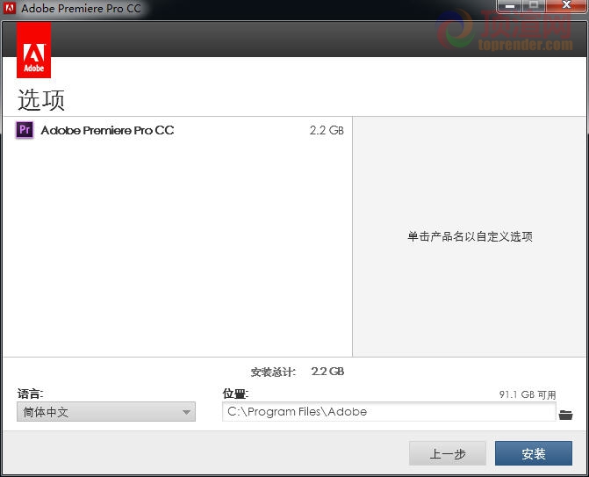Click the 语言 label
Screen dimensions: 589x477
[x=30, y=394]
